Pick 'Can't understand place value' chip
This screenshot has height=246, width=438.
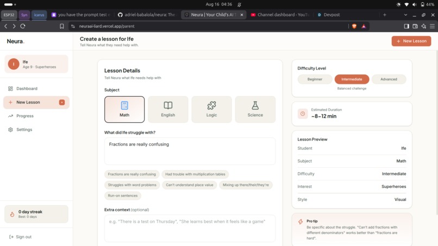[x=190, y=185]
